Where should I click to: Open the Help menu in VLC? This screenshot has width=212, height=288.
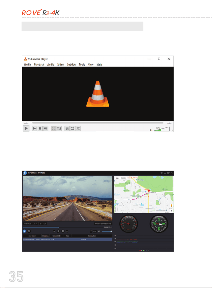pos(99,64)
